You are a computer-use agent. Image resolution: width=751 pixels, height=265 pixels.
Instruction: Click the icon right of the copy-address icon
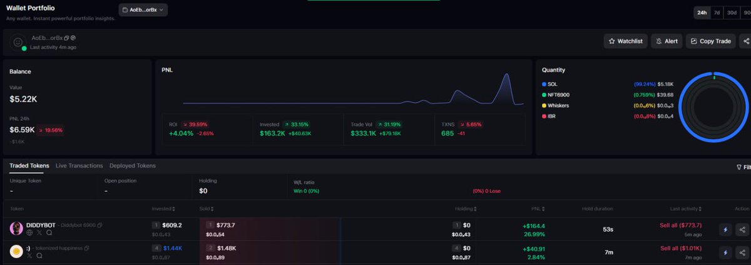pyautogui.click(x=73, y=38)
